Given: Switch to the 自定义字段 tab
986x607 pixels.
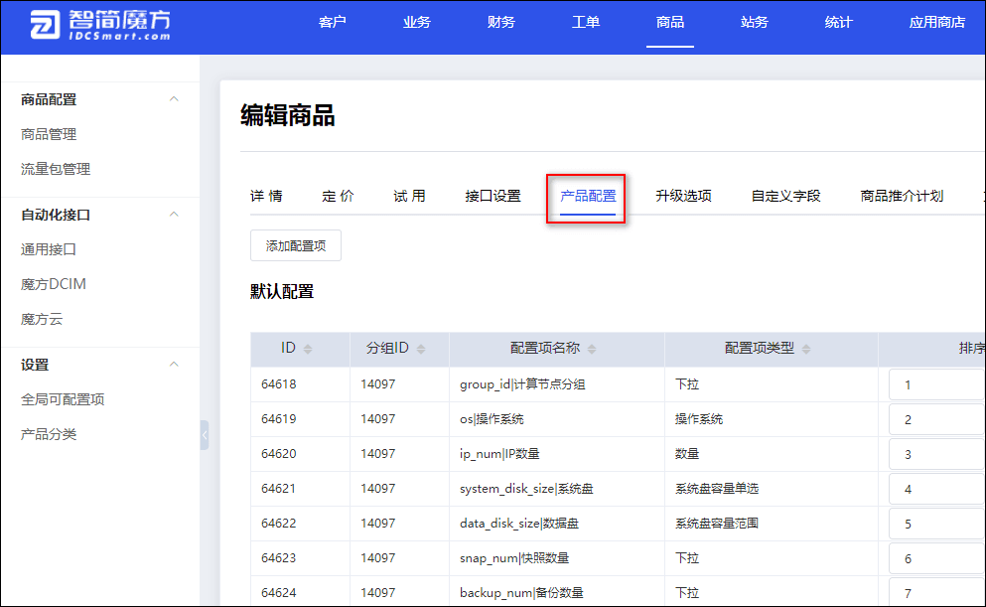Looking at the screenshot, I should point(786,197).
